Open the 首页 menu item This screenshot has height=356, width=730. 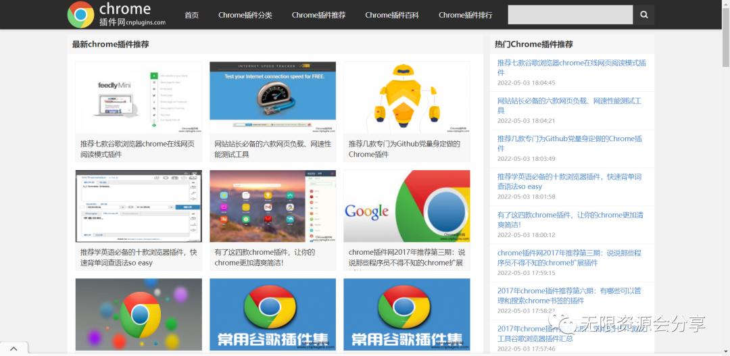(191, 15)
